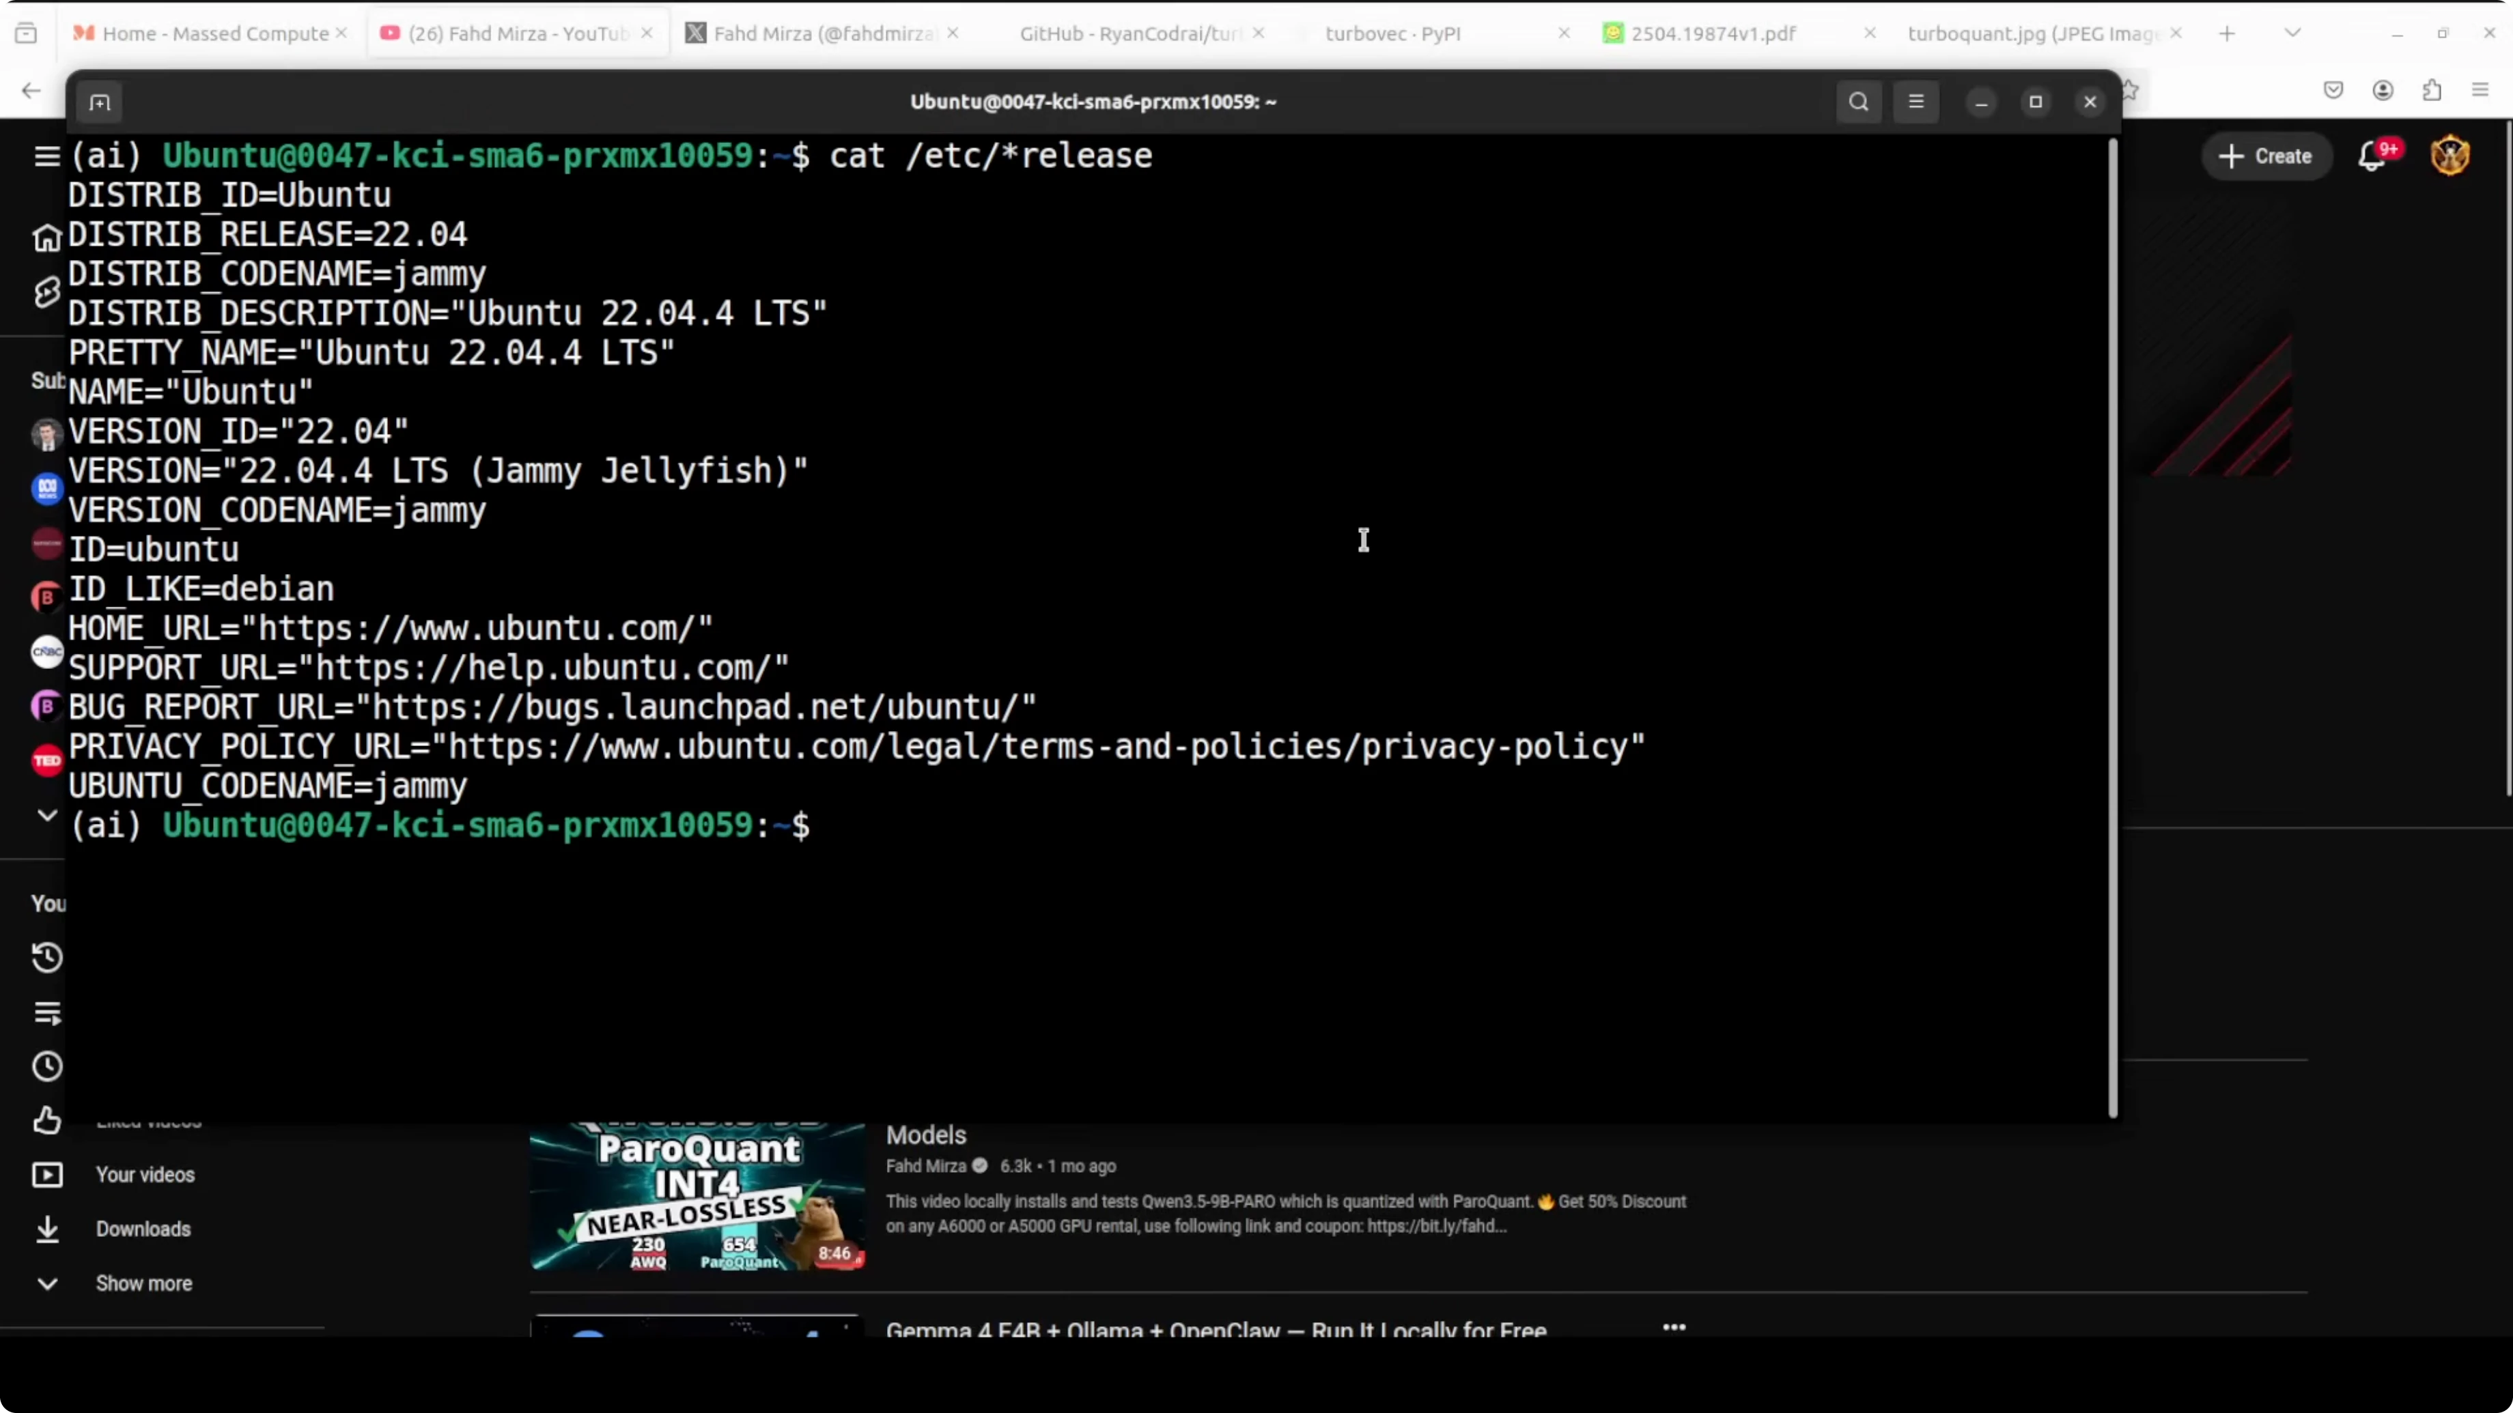Open the YouTube history icon in sidebar
This screenshot has width=2513, height=1413.
point(47,958)
